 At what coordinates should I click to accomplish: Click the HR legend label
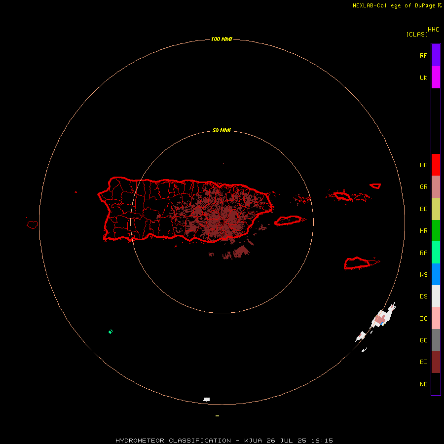click(x=423, y=231)
